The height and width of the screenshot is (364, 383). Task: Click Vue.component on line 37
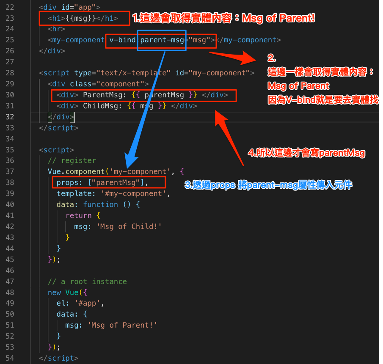pos(76,171)
